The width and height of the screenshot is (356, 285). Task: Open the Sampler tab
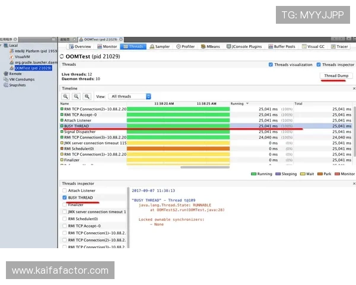(x=160, y=46)
